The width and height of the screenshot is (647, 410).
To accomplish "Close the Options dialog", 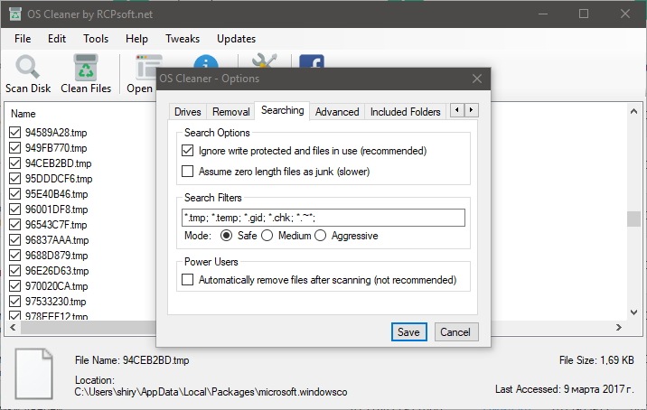I will 477,79.
